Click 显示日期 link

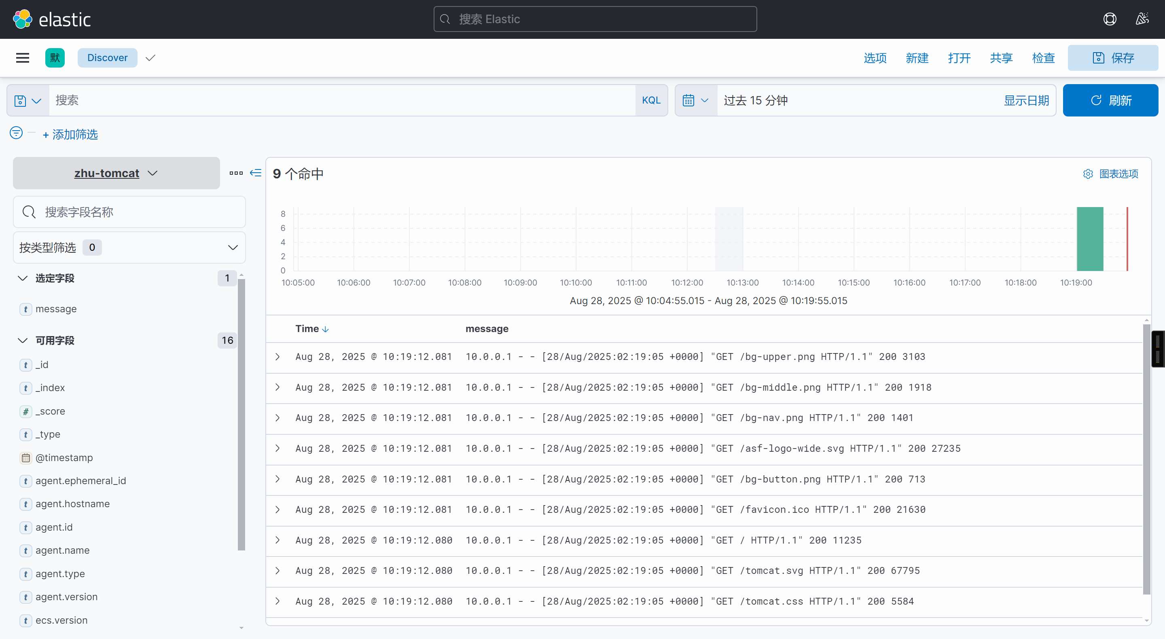pos(1026,100)
